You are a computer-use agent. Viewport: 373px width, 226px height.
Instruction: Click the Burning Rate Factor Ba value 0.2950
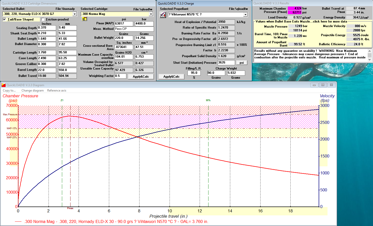pyautogui.click(x=226, y=33)
